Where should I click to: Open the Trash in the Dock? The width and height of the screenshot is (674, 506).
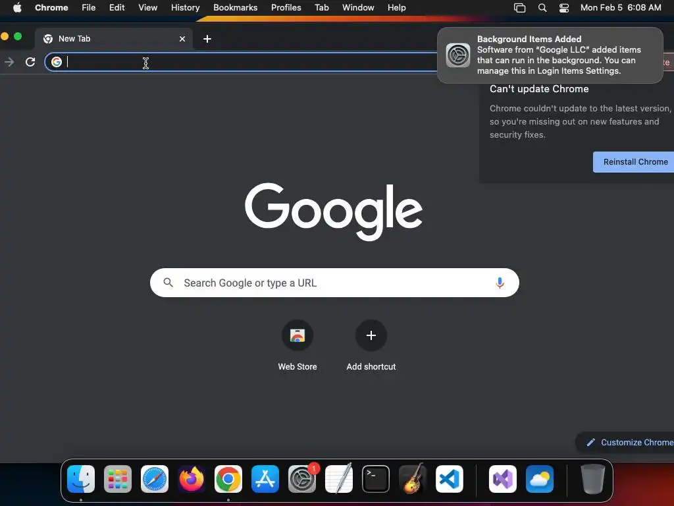[x=593, y=479]
